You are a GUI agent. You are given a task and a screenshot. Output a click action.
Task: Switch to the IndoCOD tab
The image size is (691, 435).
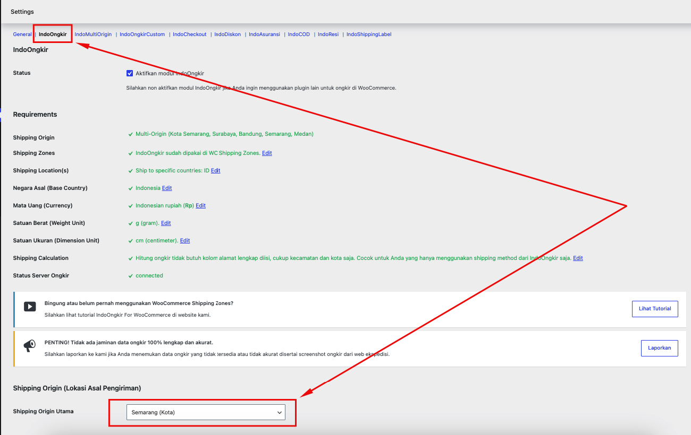[x=299, y=34]
